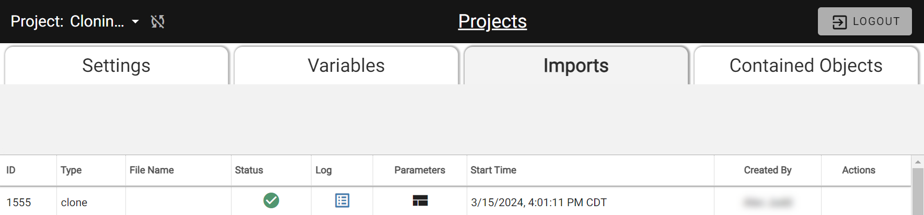Select the Imports tab
The height and width of the screenshot is (215, 924).
(576, 66)
